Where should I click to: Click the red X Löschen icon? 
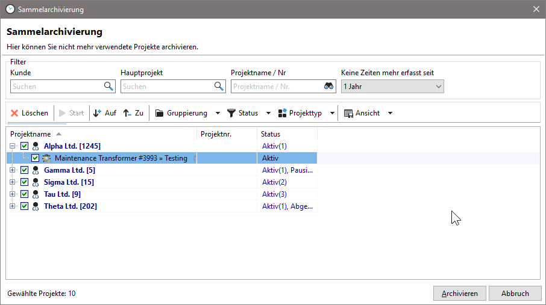(x=14, y=113)
